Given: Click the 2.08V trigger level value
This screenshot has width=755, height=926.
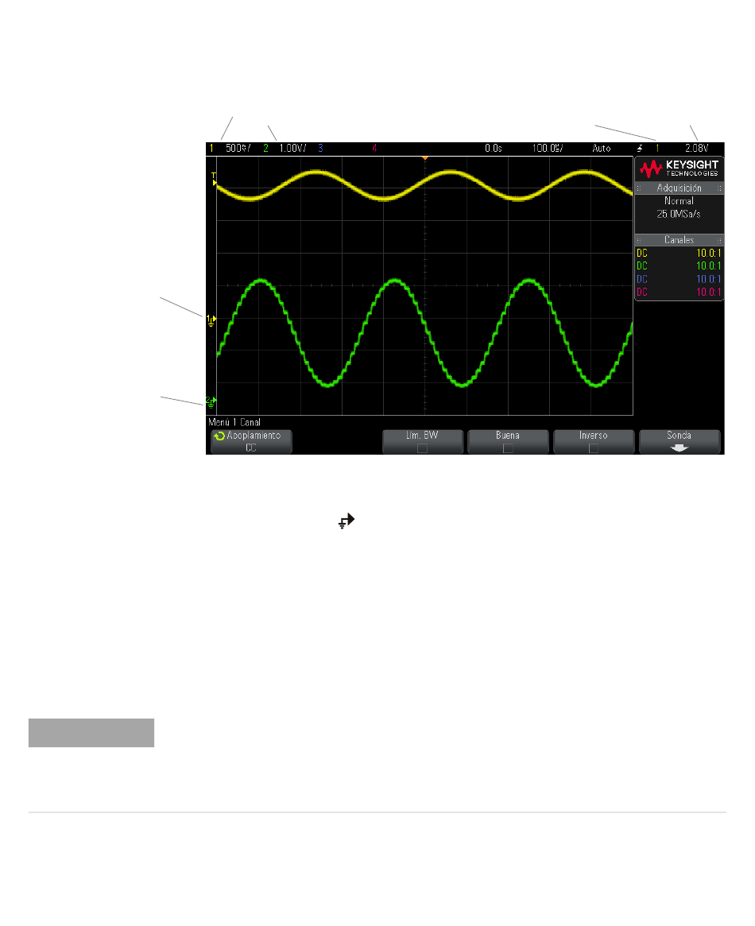Looking at the screenshot, I should click(x=696, y=148).
